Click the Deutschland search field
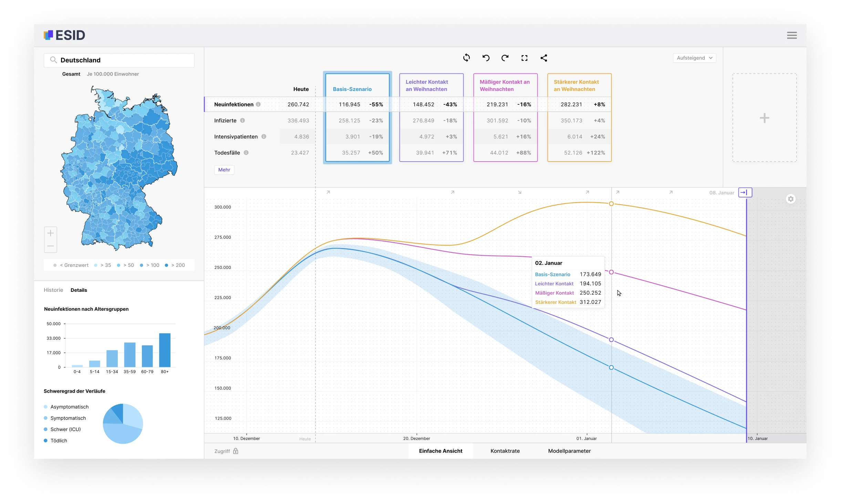Image resolution: width=841 pixels, height=503 pixels. tap(119, 60)
